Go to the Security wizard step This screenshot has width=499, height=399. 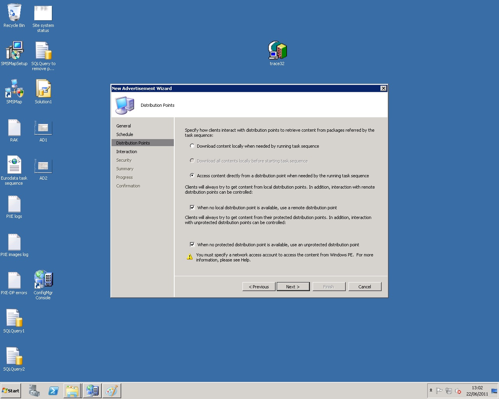[124, 160]
